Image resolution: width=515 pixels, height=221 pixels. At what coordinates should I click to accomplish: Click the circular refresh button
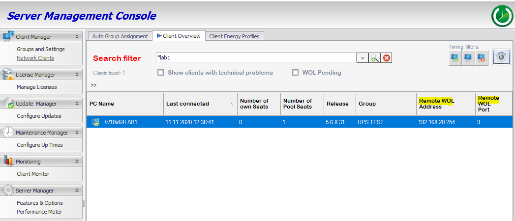pos(501,57)
